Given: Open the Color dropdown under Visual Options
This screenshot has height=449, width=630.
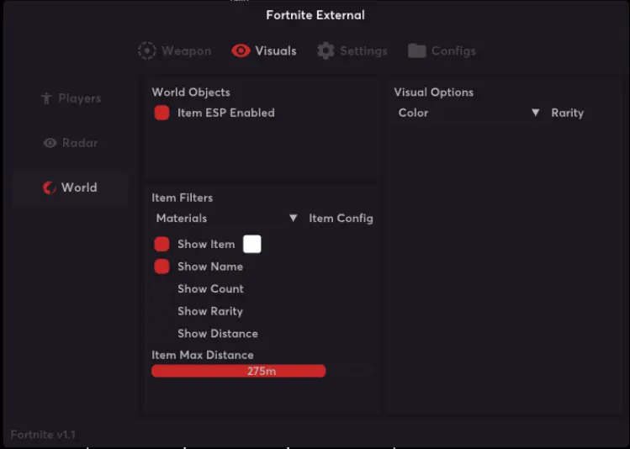Looking at the screenshot, I should click(x=469, y=113).
